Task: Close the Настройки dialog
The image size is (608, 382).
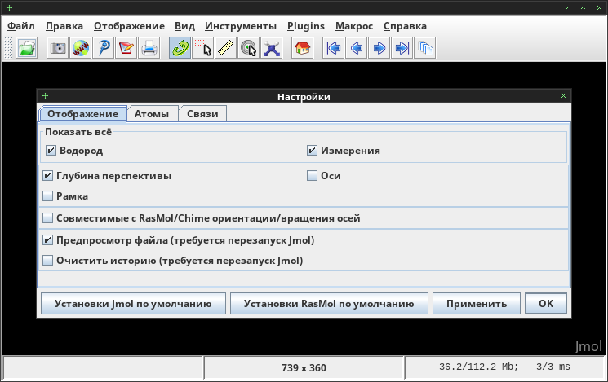Action: click(x=563, y=95)
